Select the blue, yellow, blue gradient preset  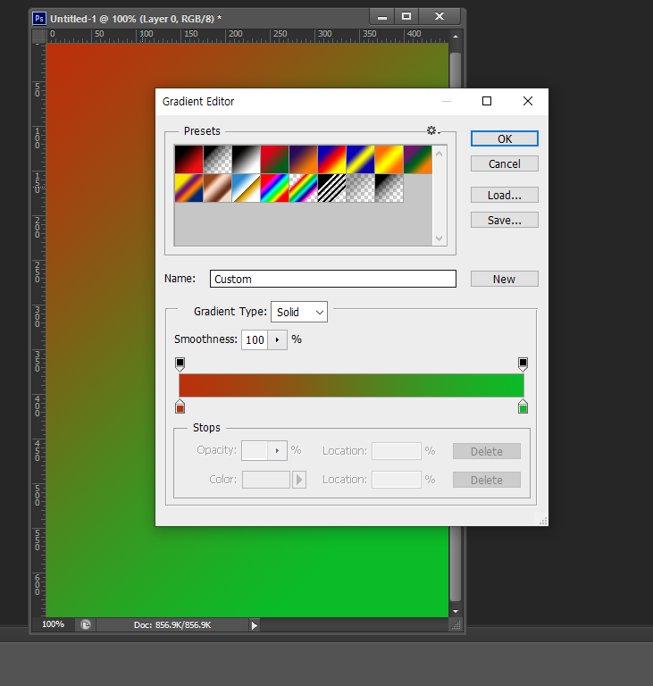[360, 160]
